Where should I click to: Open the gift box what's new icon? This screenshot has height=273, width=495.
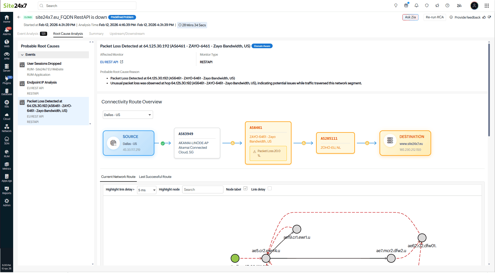click(x=406, y=5)
